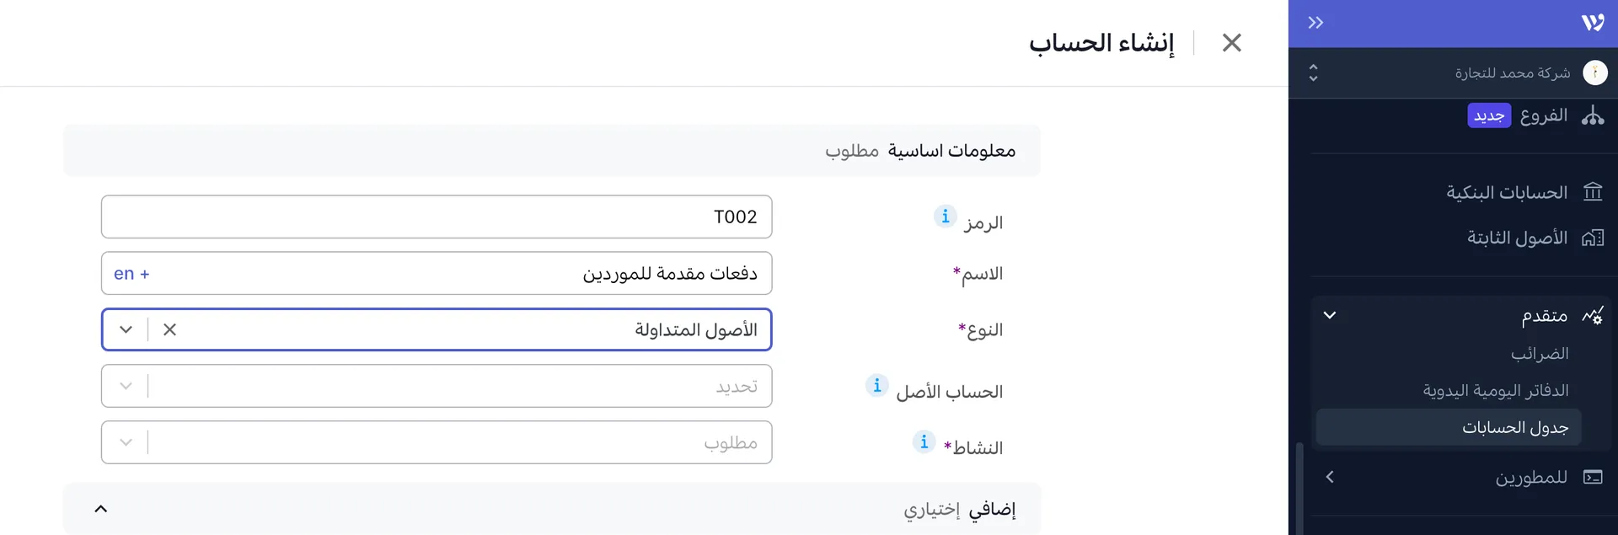Click the Wafeq logo icon
The image size is (1618, 535).
click(1593, 23)
